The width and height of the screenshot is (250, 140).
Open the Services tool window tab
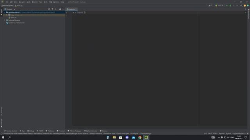point(104,131)
